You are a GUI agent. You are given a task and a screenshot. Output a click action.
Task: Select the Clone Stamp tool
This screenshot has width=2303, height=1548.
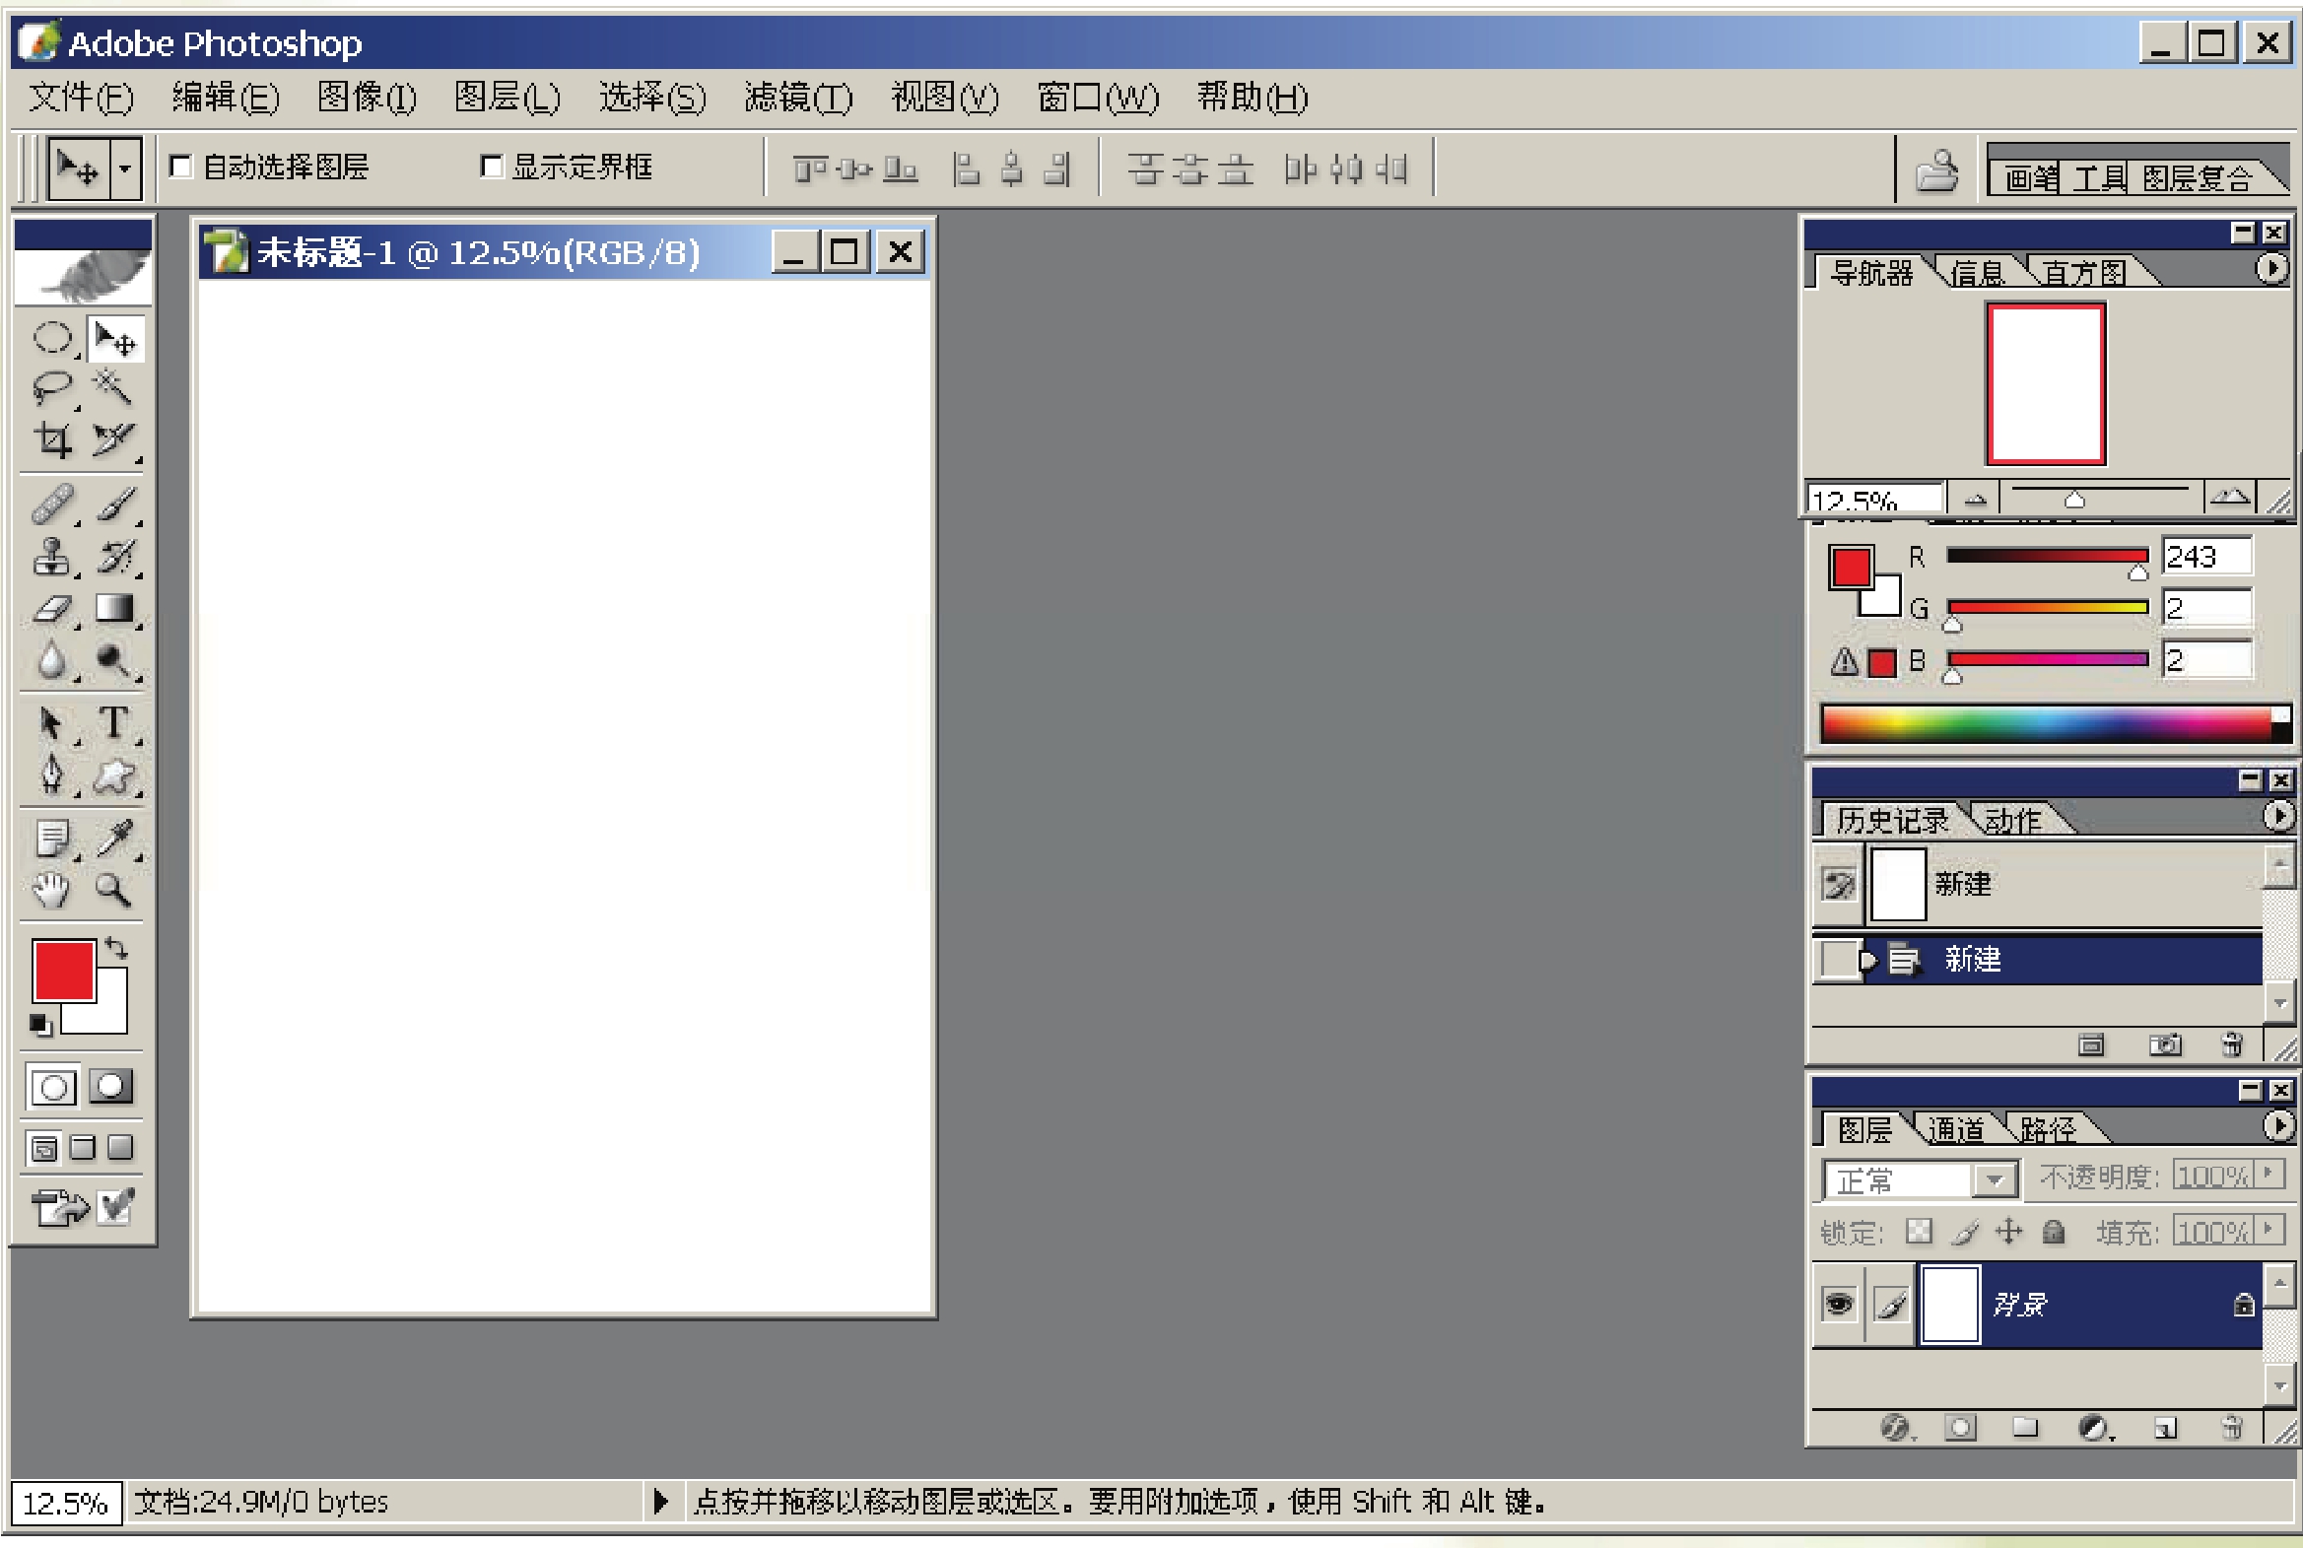pyautogui.click(x=51, y=558)
